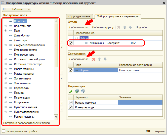Select the Отбор, сортировка и параметры tab

[118, 16]
